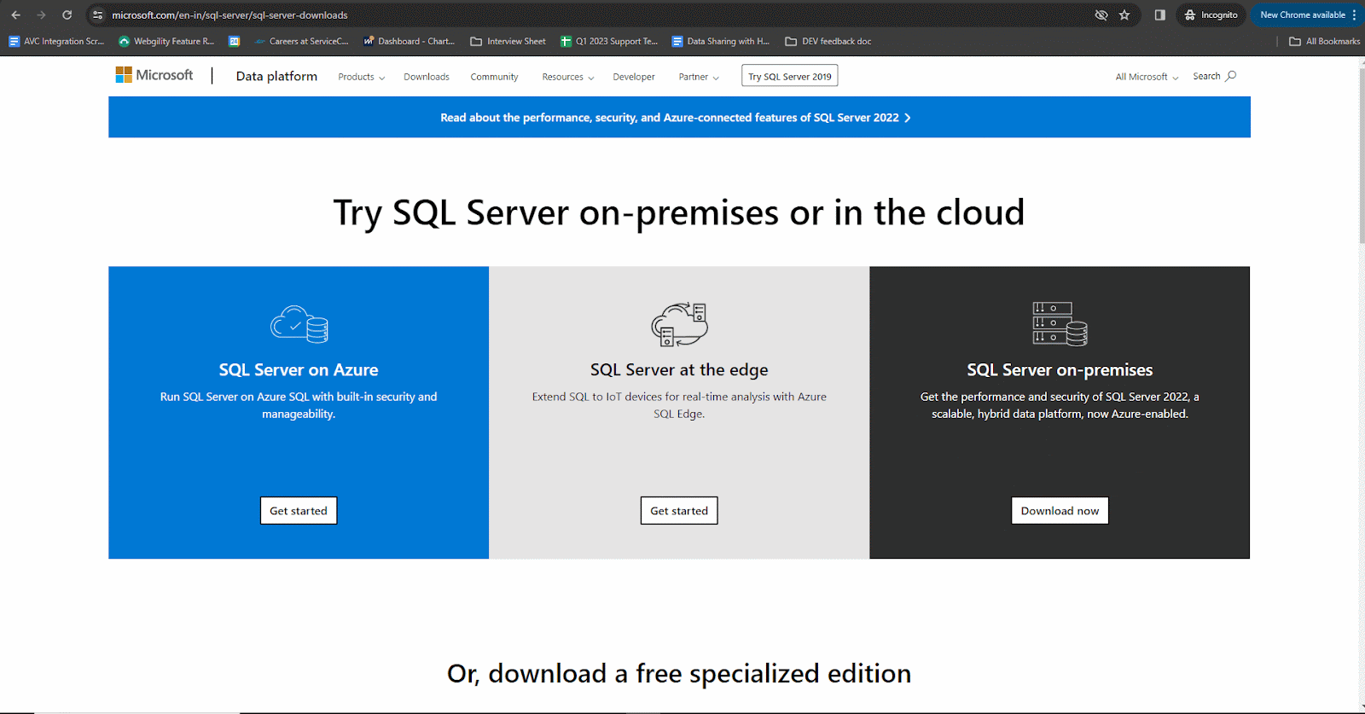
Task: Expand the Resources dropdown menu
Action: click(x=567, y=77)
